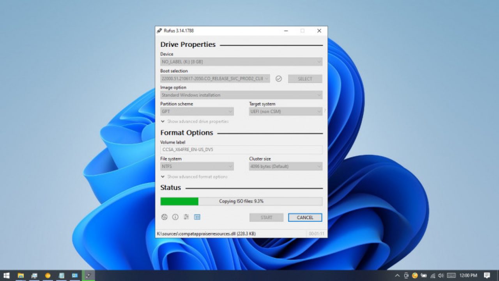Open the Device dropdown showing NO_LABEL
Image resolution: width=499 pixels, height=281 pixels.
(x=241, y=61)
